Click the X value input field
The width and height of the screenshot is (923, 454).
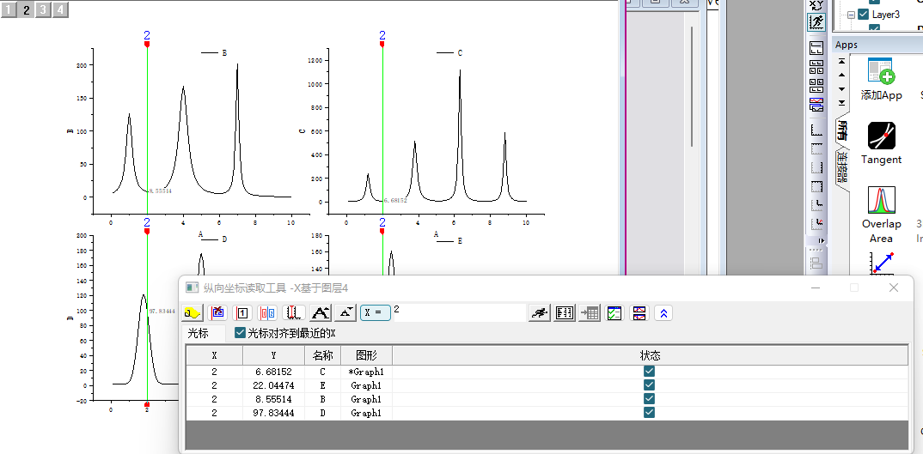pos(460,311)
